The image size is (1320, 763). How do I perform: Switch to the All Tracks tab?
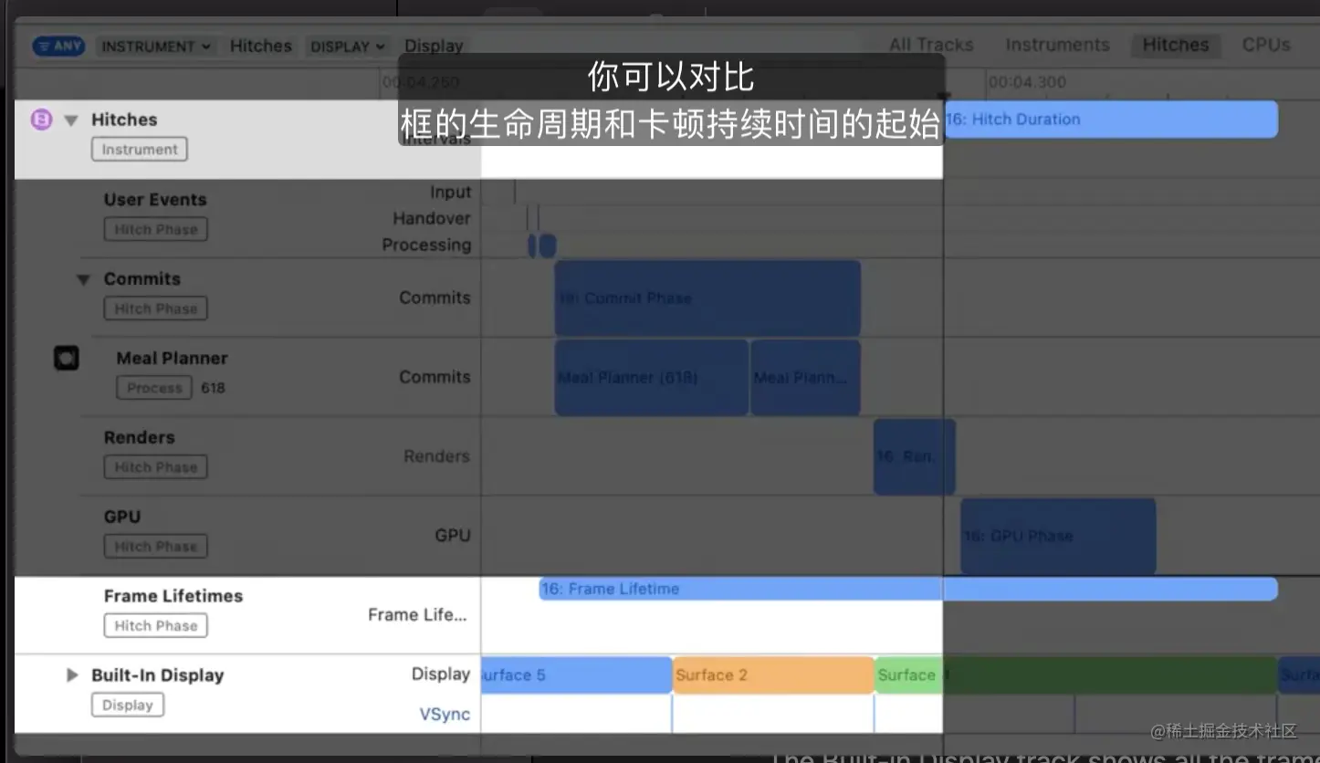(x=931, y=45)
